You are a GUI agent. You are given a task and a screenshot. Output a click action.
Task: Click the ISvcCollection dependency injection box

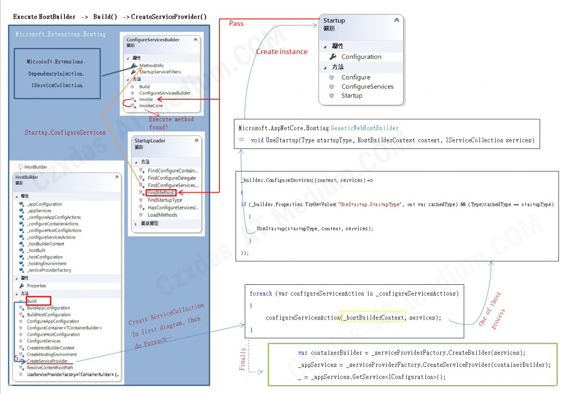(x=57, y=74)
